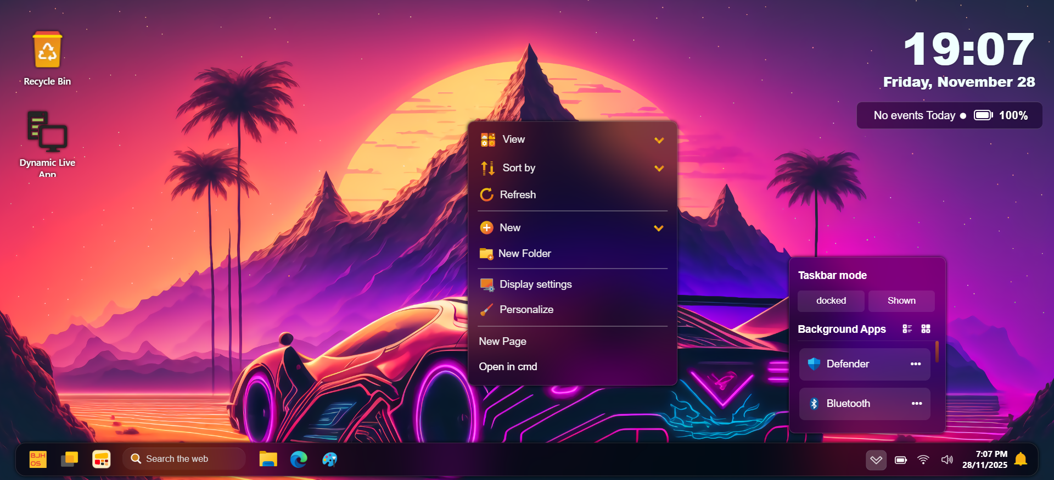The height and width of the screenshot is (480, 1054).
Task: Click the Sort by menu entry
Action: (573, 168)
